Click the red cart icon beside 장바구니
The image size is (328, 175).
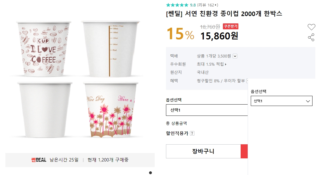tap(244, 151)
